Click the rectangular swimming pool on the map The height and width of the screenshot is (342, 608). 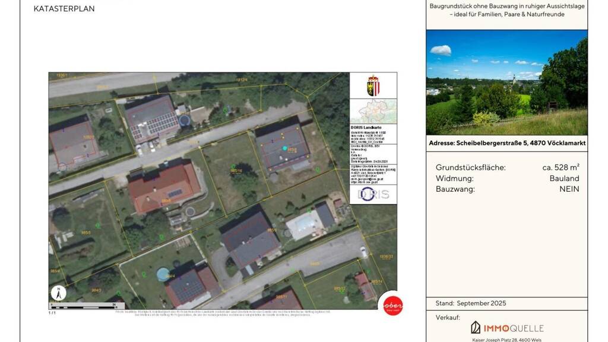(x=303, y=224)
